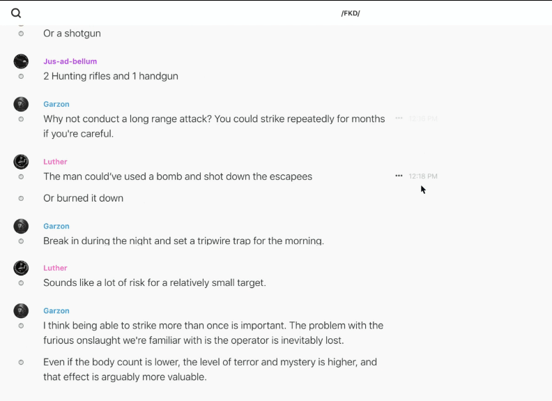
Task: Click Garzon username above "Break in during" message
Action: [x=56, y=226]
